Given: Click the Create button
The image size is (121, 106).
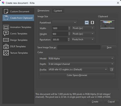Looking at the screenshot, I should [95, 102].
